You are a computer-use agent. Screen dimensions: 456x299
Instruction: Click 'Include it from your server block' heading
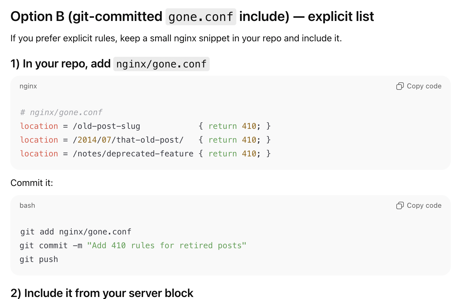[x=102, y=293]
